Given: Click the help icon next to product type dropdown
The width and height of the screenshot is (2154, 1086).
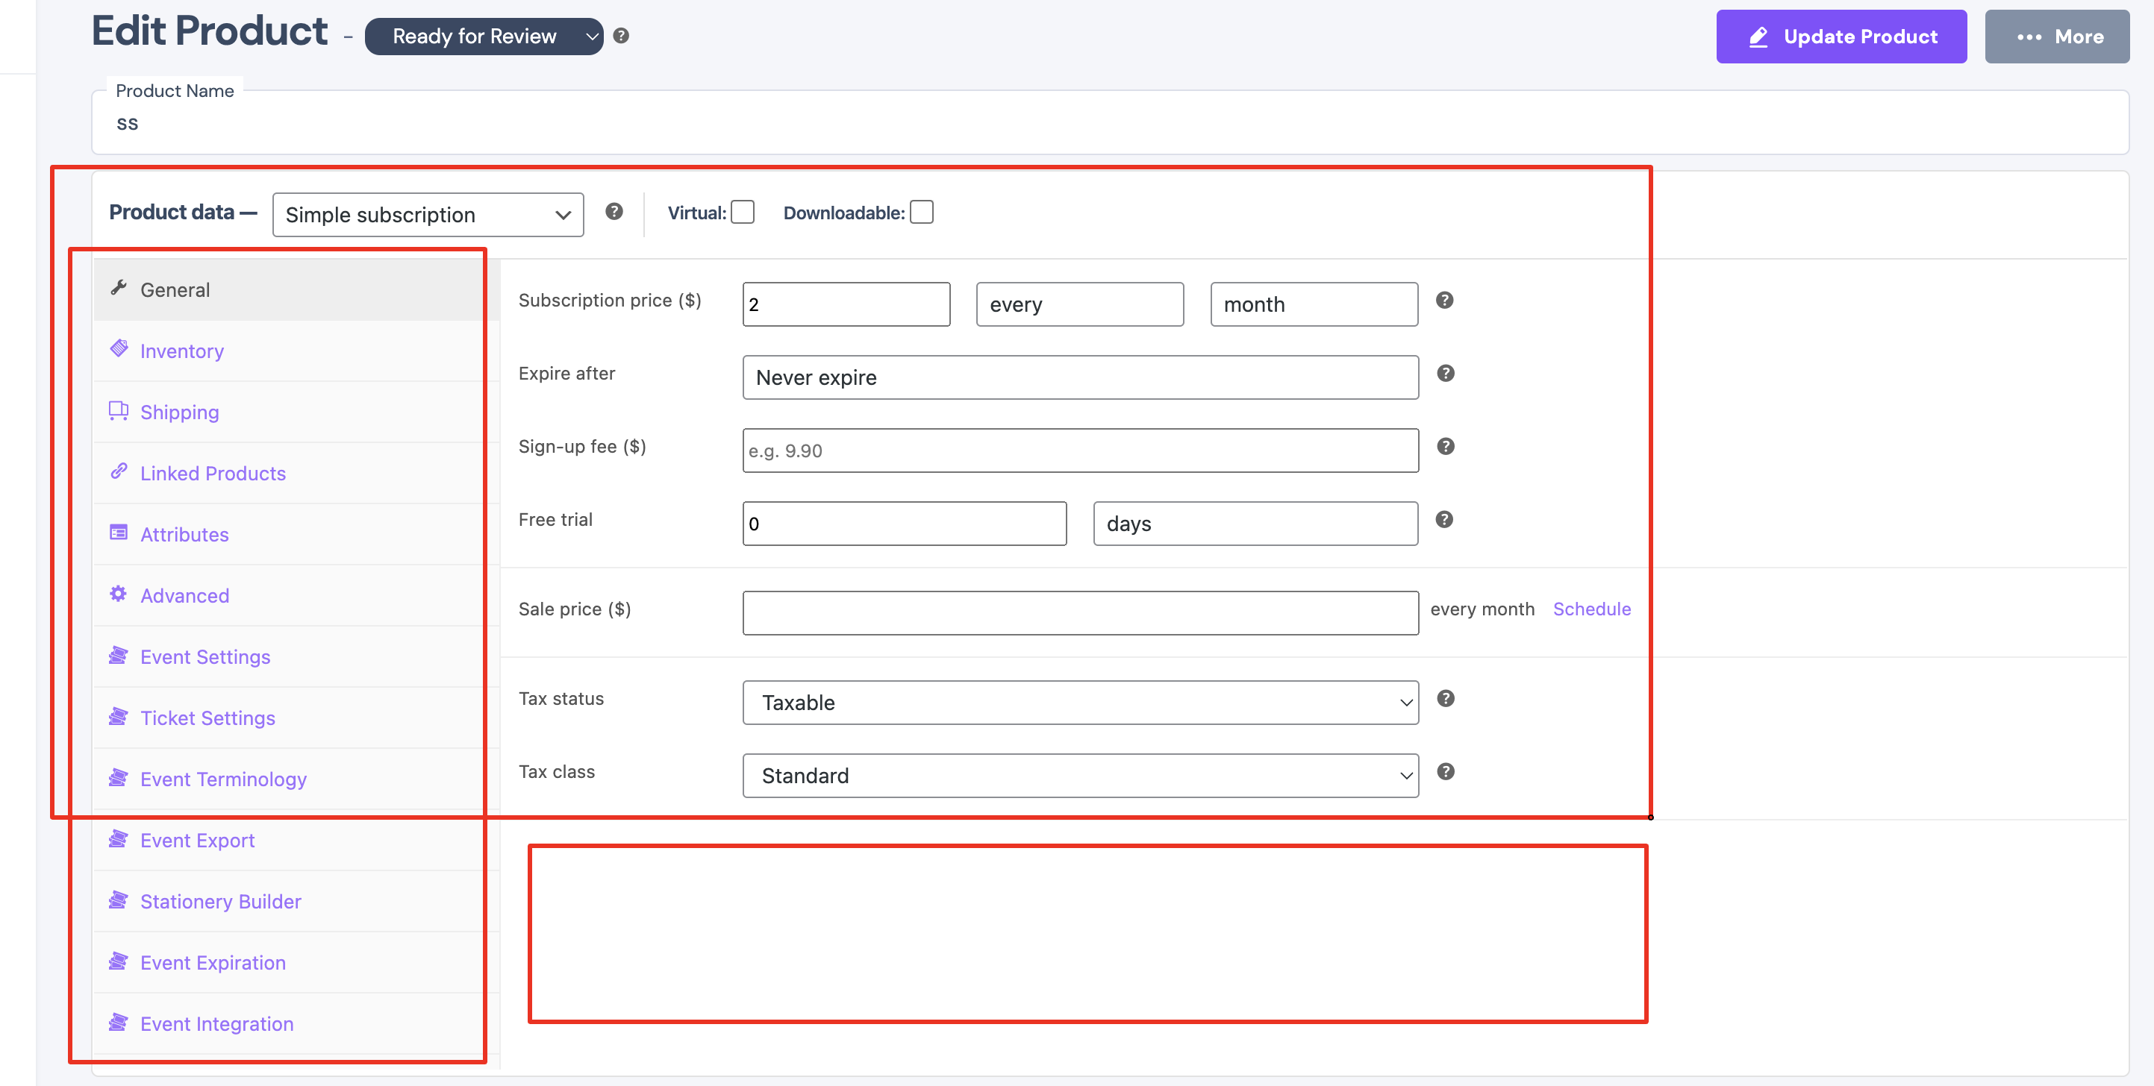Looking at the screenshot, I should click(614, 211).
